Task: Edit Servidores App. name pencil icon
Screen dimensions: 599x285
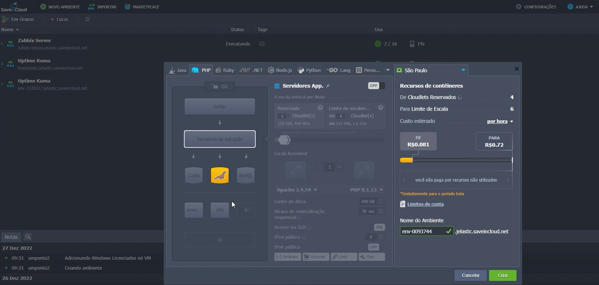Action: (328, 86)
